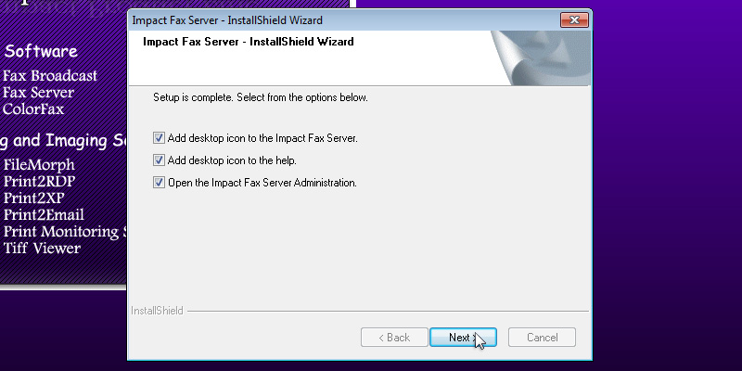Uncheck Add desktop icon to Impact Fax Server

160,138
